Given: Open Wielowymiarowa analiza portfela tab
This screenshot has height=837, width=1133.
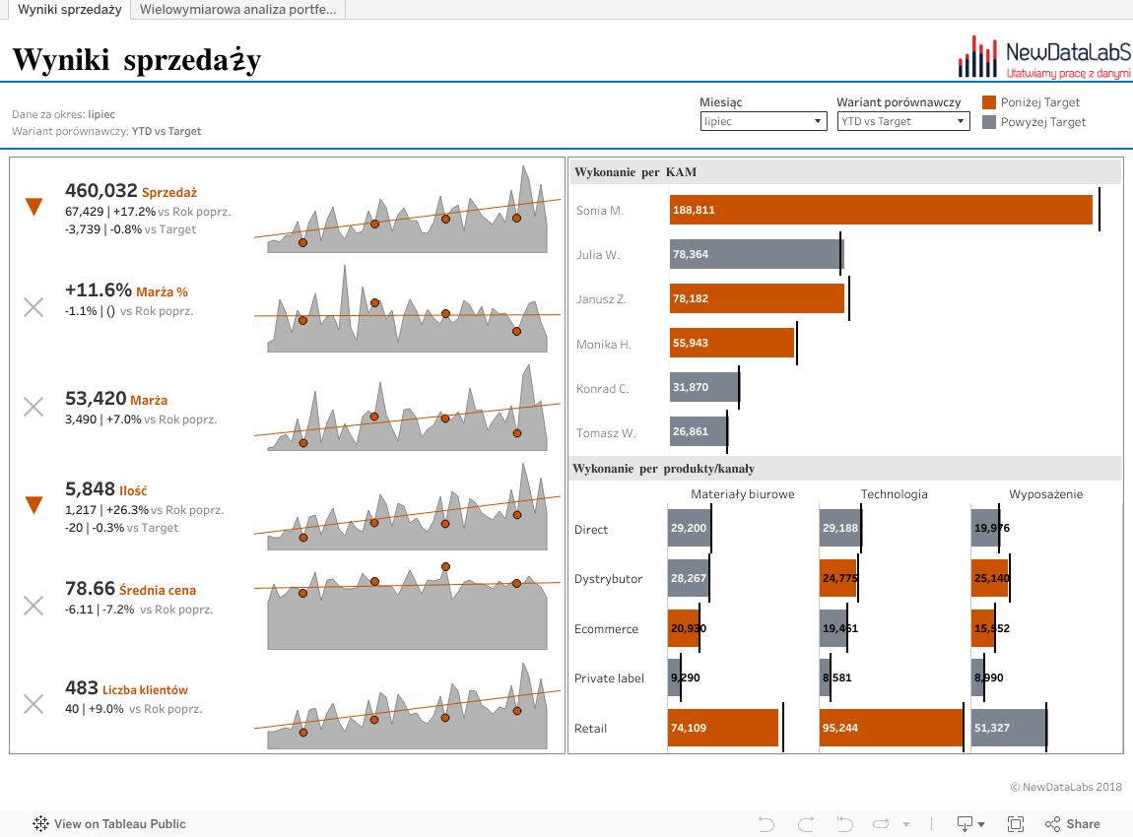Looking at the screenshot, I should [x=237, y=10].
